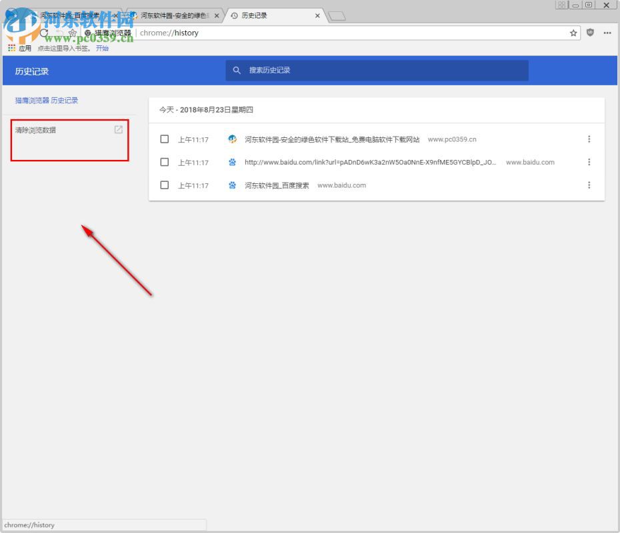The height and width of the screenshot is (533, 620).
Task: Click the 上午11:17 time of the pc0359.cn entry
Action: (193, 139)
